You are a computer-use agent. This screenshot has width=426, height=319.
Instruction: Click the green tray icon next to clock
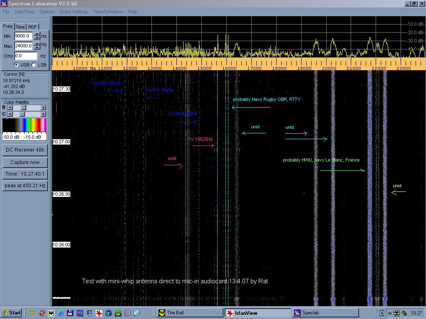(x=404, y=313)
